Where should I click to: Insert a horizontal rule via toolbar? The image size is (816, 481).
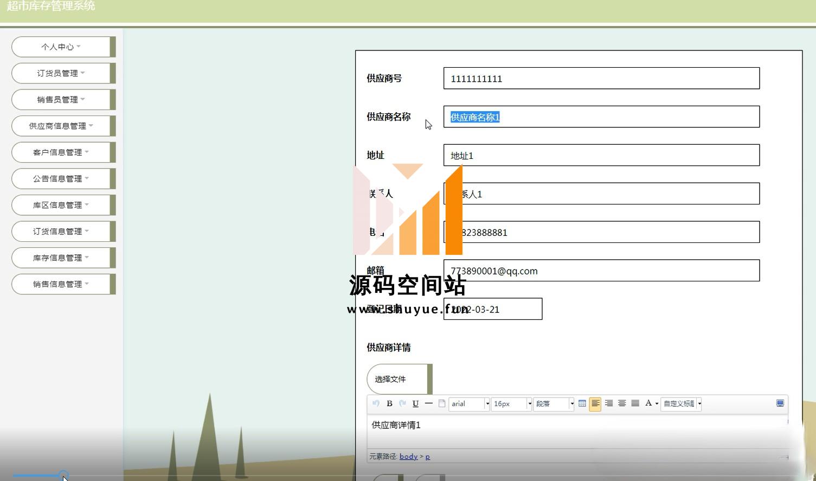tap(428, 403)
